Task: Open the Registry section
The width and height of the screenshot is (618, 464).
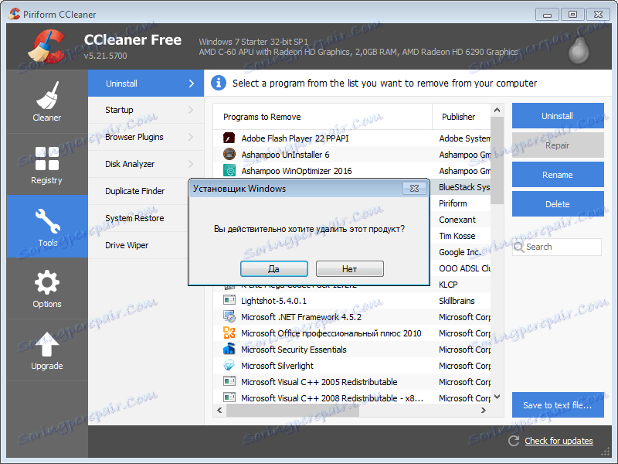Action: tap(47, 164)
